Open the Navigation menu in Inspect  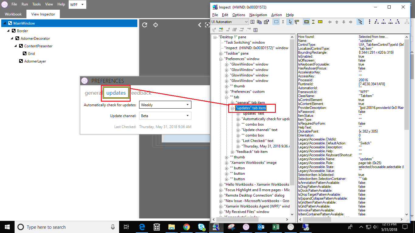tap(258, 15)
